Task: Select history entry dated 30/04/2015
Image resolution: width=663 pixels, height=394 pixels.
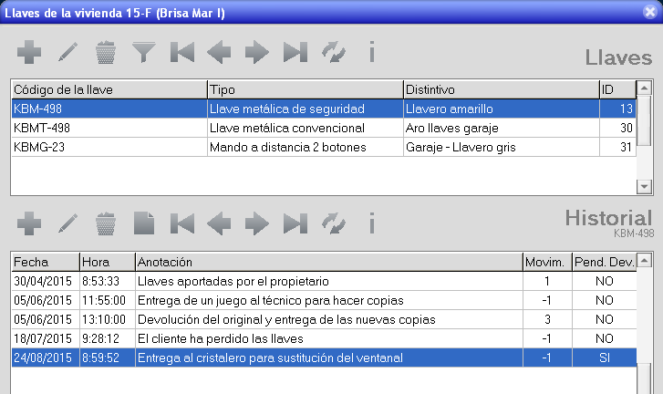Action: pyautogui.click(x=324, y=281)
